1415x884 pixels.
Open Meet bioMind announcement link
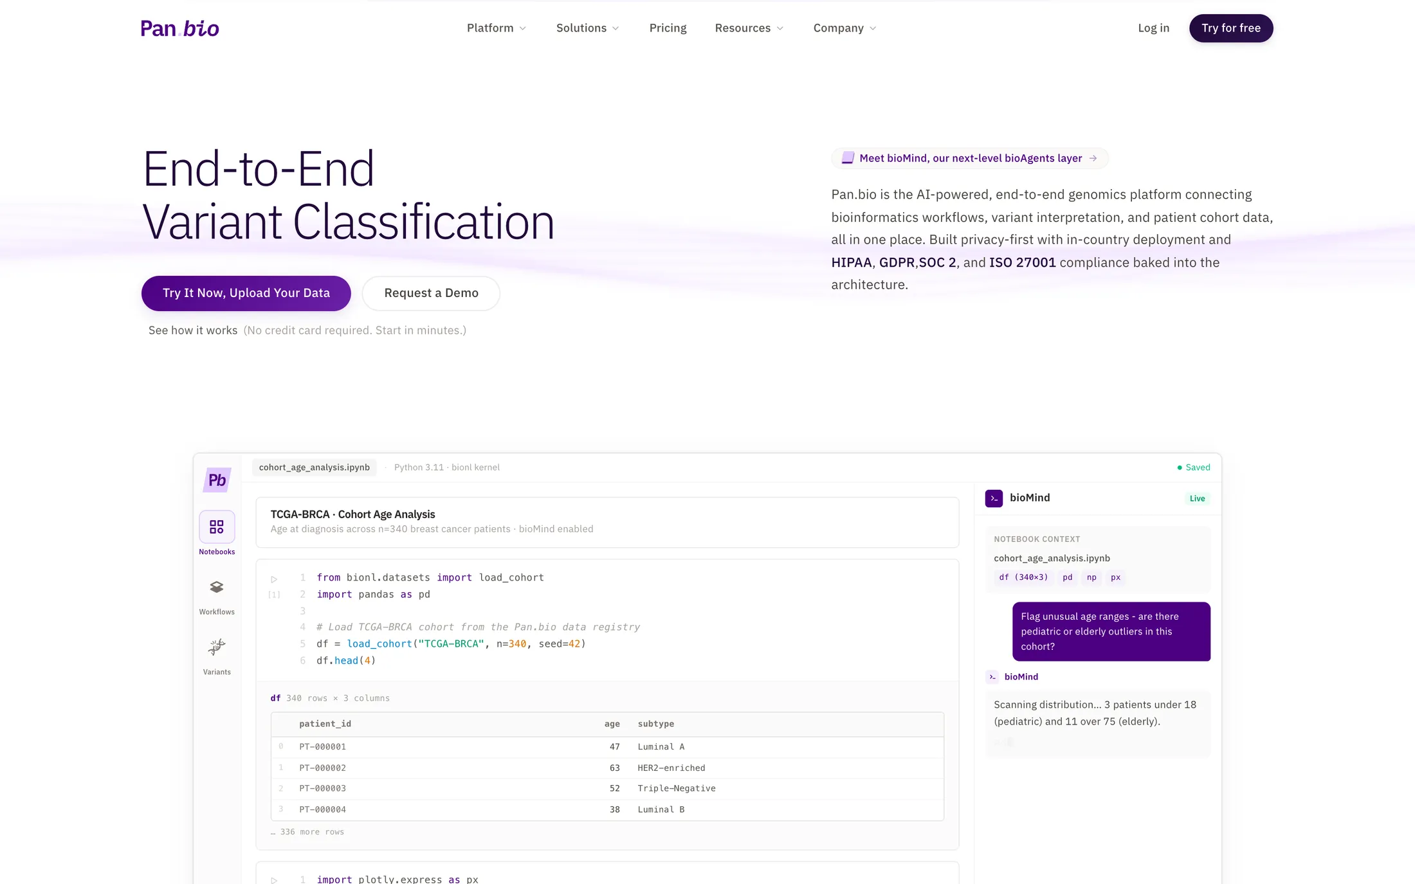[x=970, y=158]
